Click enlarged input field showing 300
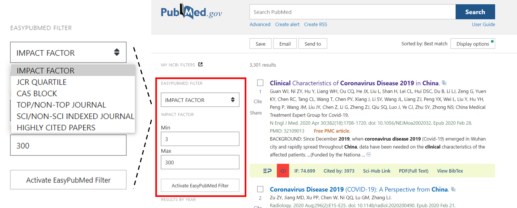Image resolution: width=517 pixels, height=208 pixels. click(68, 145)
